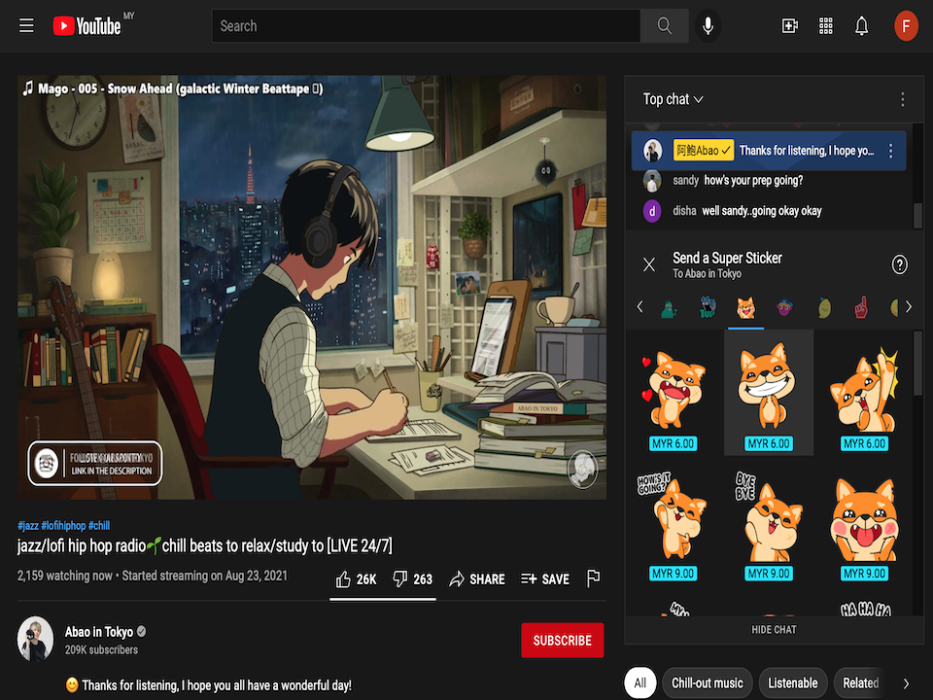Open the #chill hashtag link

[99, 526]
